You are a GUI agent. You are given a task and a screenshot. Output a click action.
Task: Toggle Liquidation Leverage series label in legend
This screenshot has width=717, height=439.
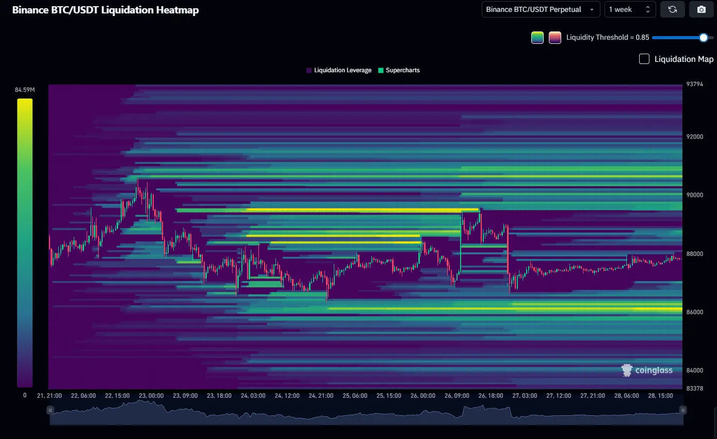point(343,70)
